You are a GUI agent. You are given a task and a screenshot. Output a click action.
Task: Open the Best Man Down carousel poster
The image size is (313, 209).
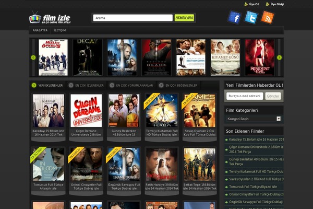(x=191, y=57)
